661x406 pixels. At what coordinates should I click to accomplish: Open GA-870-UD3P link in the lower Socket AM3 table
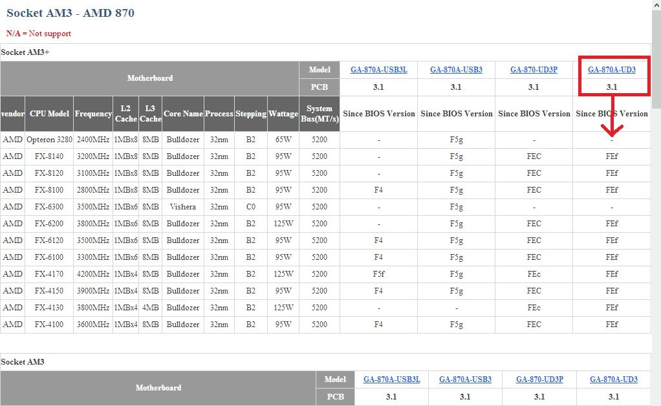[x=539, y=379]
